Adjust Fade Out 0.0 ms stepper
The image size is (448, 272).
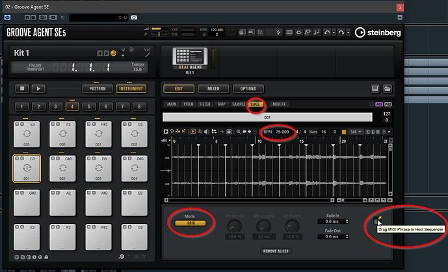pos(347,237)
